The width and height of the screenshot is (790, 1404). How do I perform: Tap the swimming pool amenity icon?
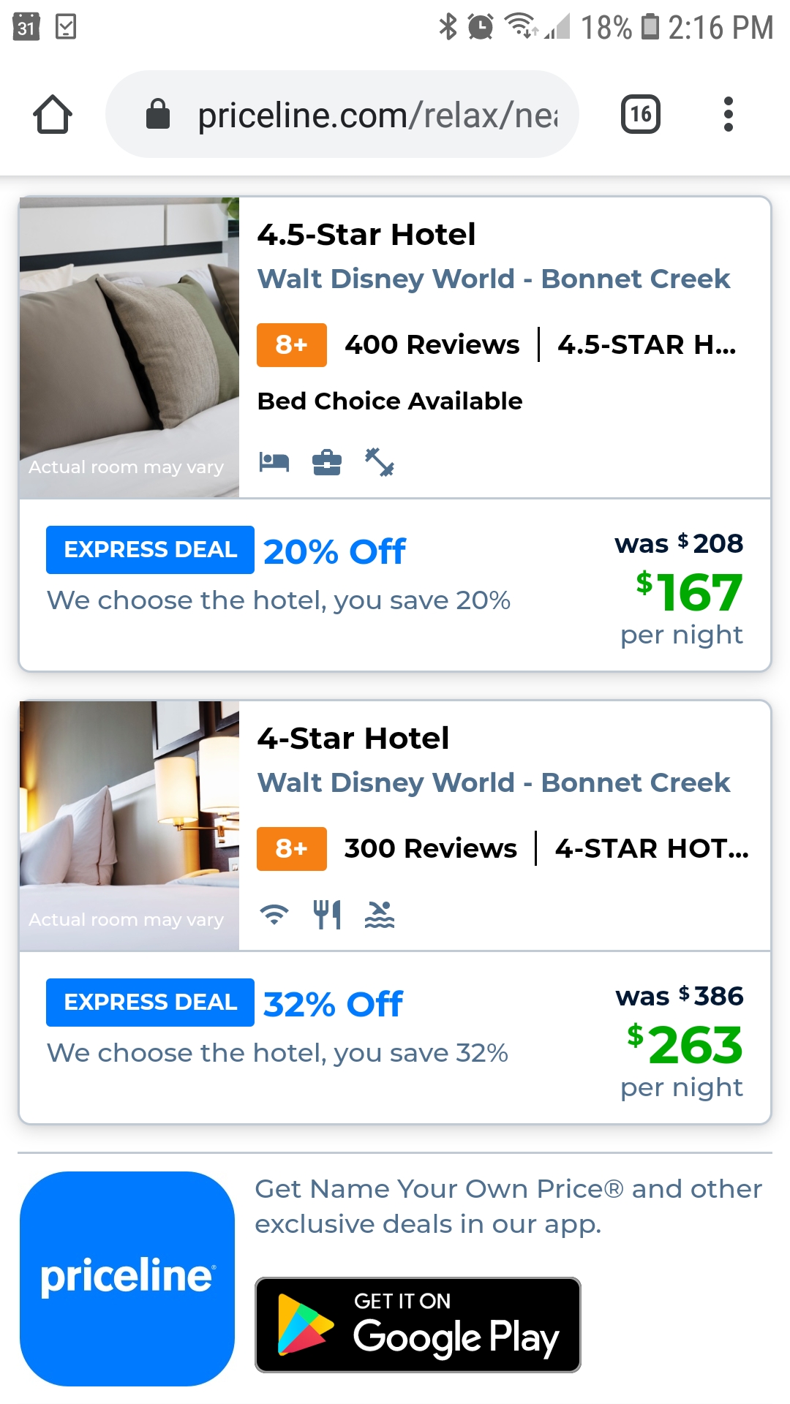380,915
